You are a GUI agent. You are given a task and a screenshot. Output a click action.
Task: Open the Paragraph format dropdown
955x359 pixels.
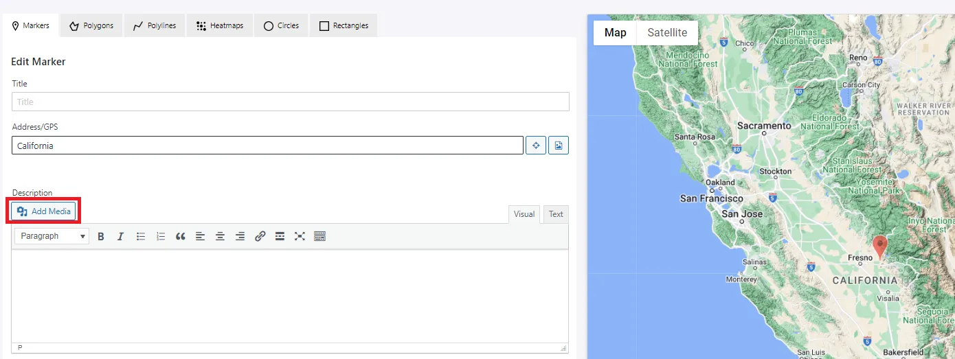click(x=52, y=236)
